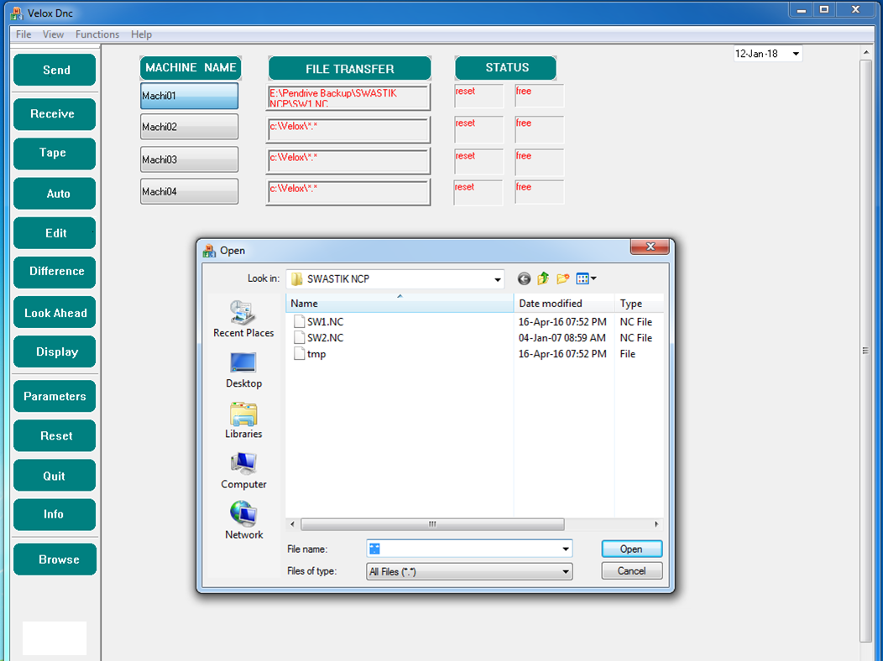Click the Up One Level folder icon
The width and height of the screenshot is (883, 661).
[543, 278]
